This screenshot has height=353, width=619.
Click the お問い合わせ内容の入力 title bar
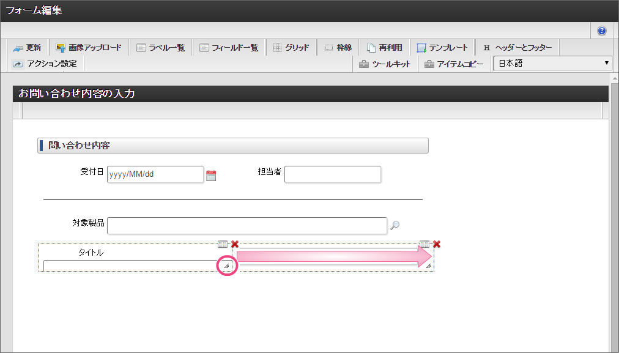(310, 94)
